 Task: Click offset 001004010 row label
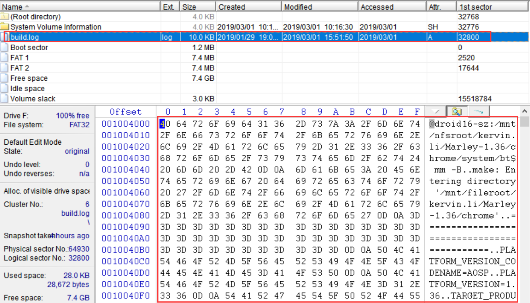[125, 135]
